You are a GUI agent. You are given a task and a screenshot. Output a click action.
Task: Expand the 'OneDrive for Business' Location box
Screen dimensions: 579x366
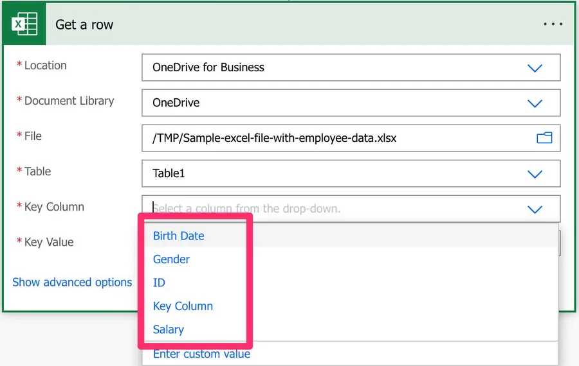pos(335,67)
